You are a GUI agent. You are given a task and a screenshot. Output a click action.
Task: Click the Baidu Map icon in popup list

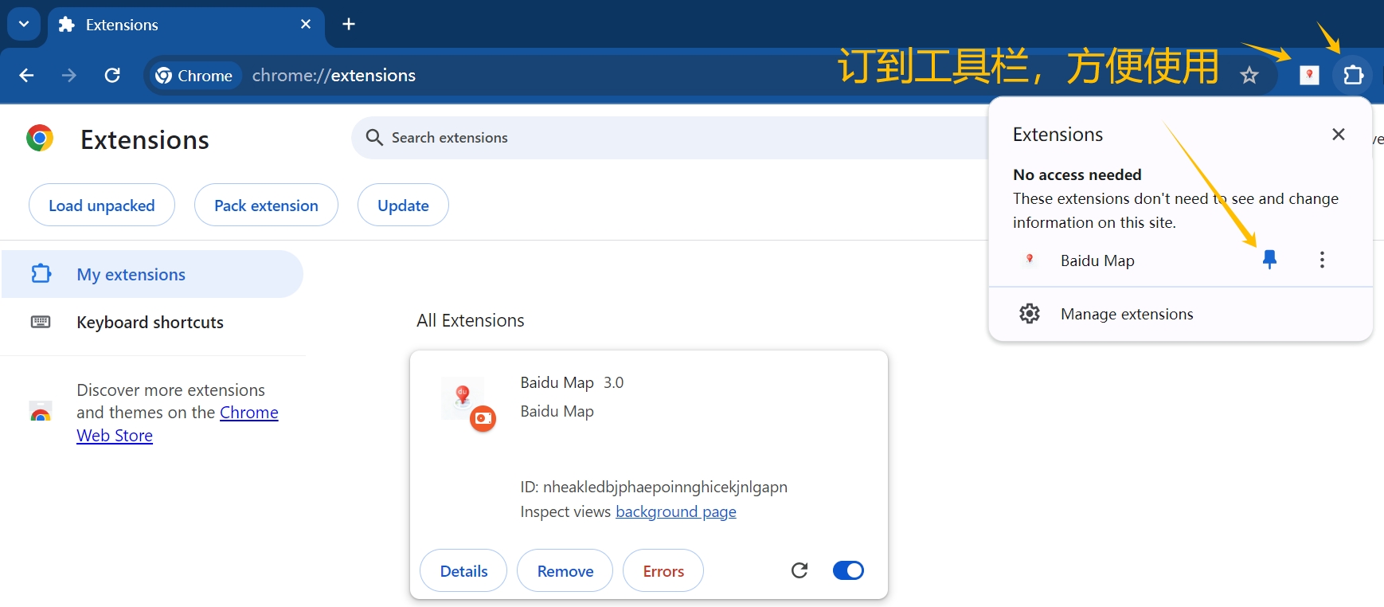click(1030, 260)
